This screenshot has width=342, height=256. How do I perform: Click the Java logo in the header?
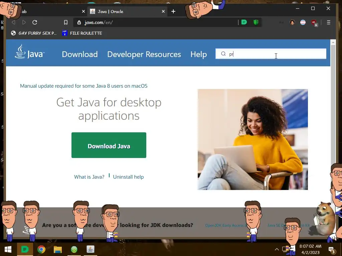tap(30, 52)
